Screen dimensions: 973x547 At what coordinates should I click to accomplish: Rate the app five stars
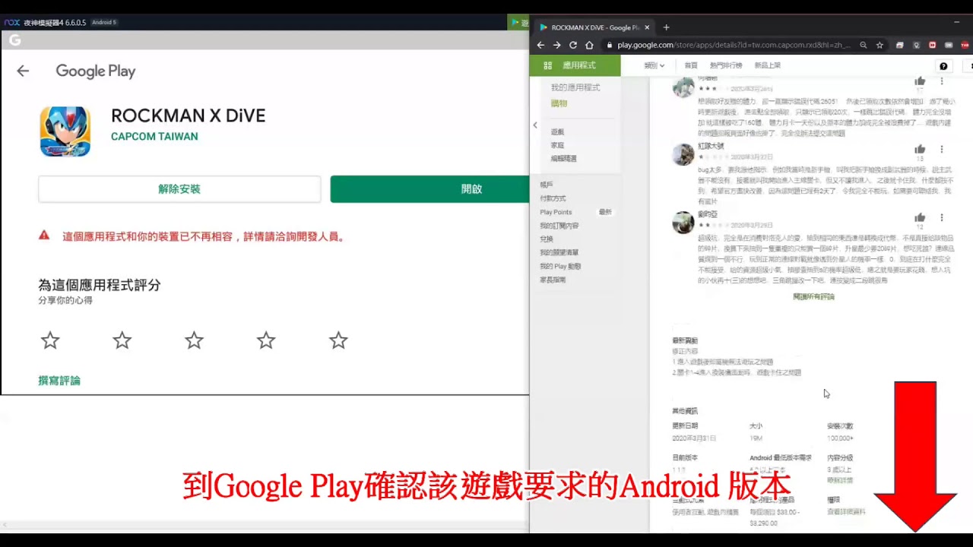[x=338, y=340]
